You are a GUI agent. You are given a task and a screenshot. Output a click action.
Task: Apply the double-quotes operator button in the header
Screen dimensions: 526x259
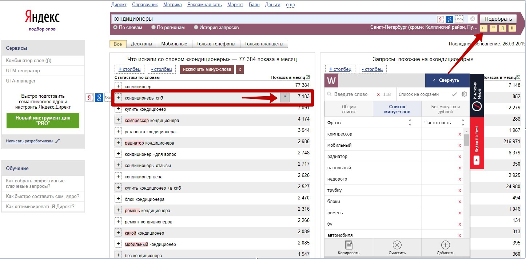point(493,28)
